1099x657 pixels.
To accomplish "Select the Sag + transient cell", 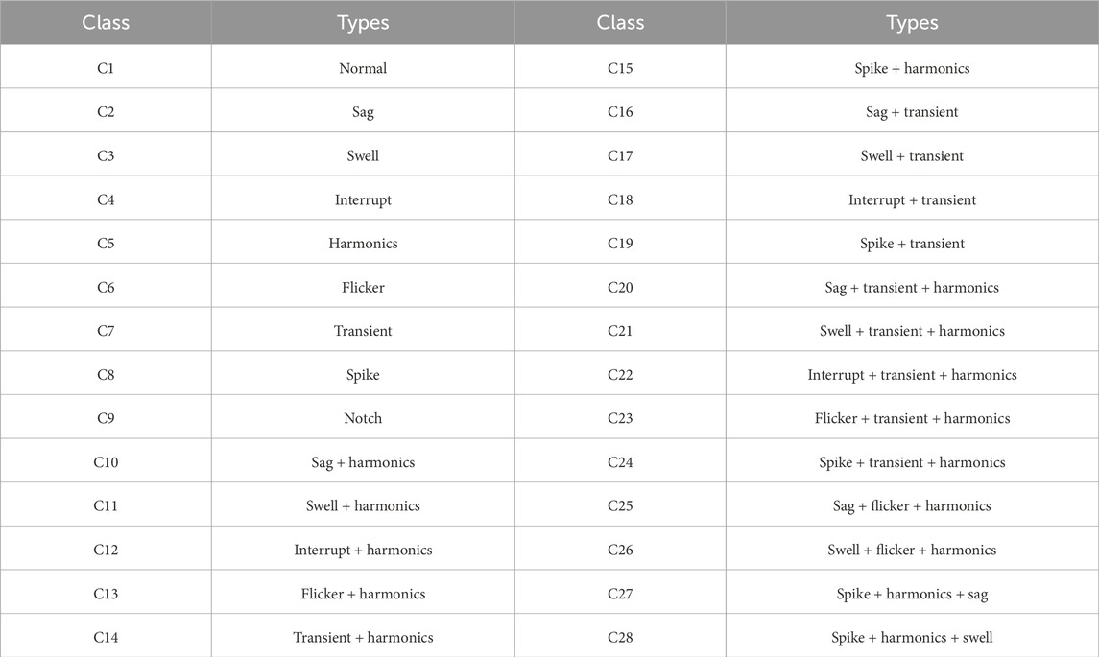I will 912,112.
